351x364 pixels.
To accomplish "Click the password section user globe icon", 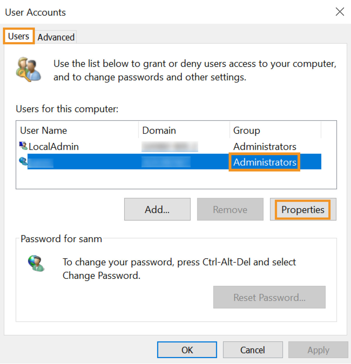I will [36, 263].
